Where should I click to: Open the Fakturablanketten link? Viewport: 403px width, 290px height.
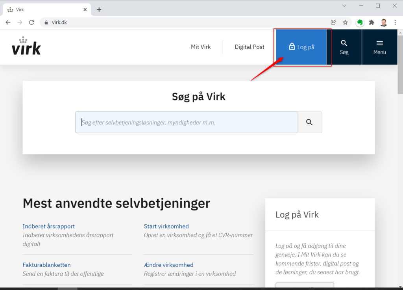[46, 265]
